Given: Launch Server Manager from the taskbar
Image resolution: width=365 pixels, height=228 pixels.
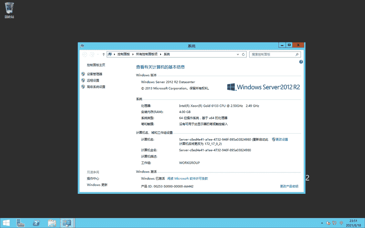Looking at the screenshot, I should pyautogui.click(x=21, y=223).
